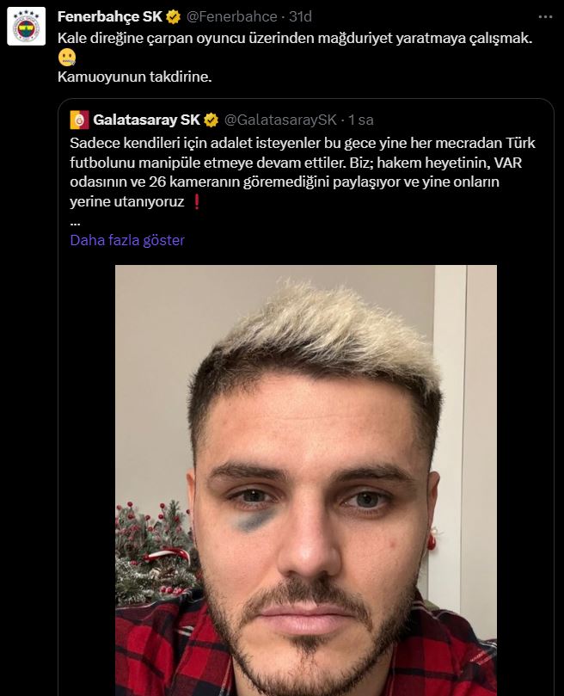Select the Galatasaray SK display name
Image resolution: width=564 pixels, height=696 pixels.
[145, 118]
